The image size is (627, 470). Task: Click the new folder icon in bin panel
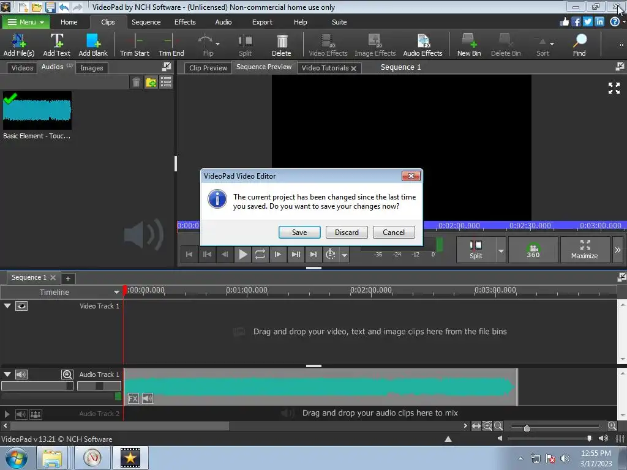tap(151, 83)
